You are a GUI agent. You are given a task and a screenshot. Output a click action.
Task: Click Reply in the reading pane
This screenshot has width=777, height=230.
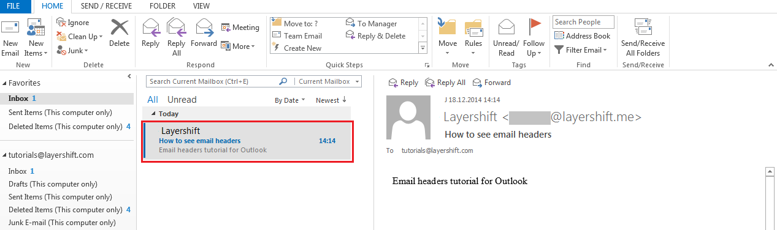click(404, 83)
